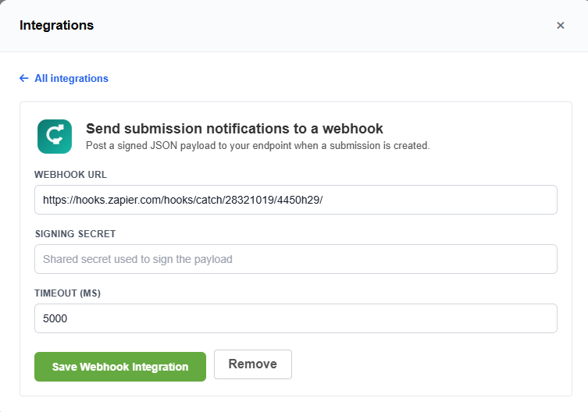The width and height of the screenshot is (588, 412).
Task: Click the TIMEOUT (MS) label
Action: pos(67,293)
